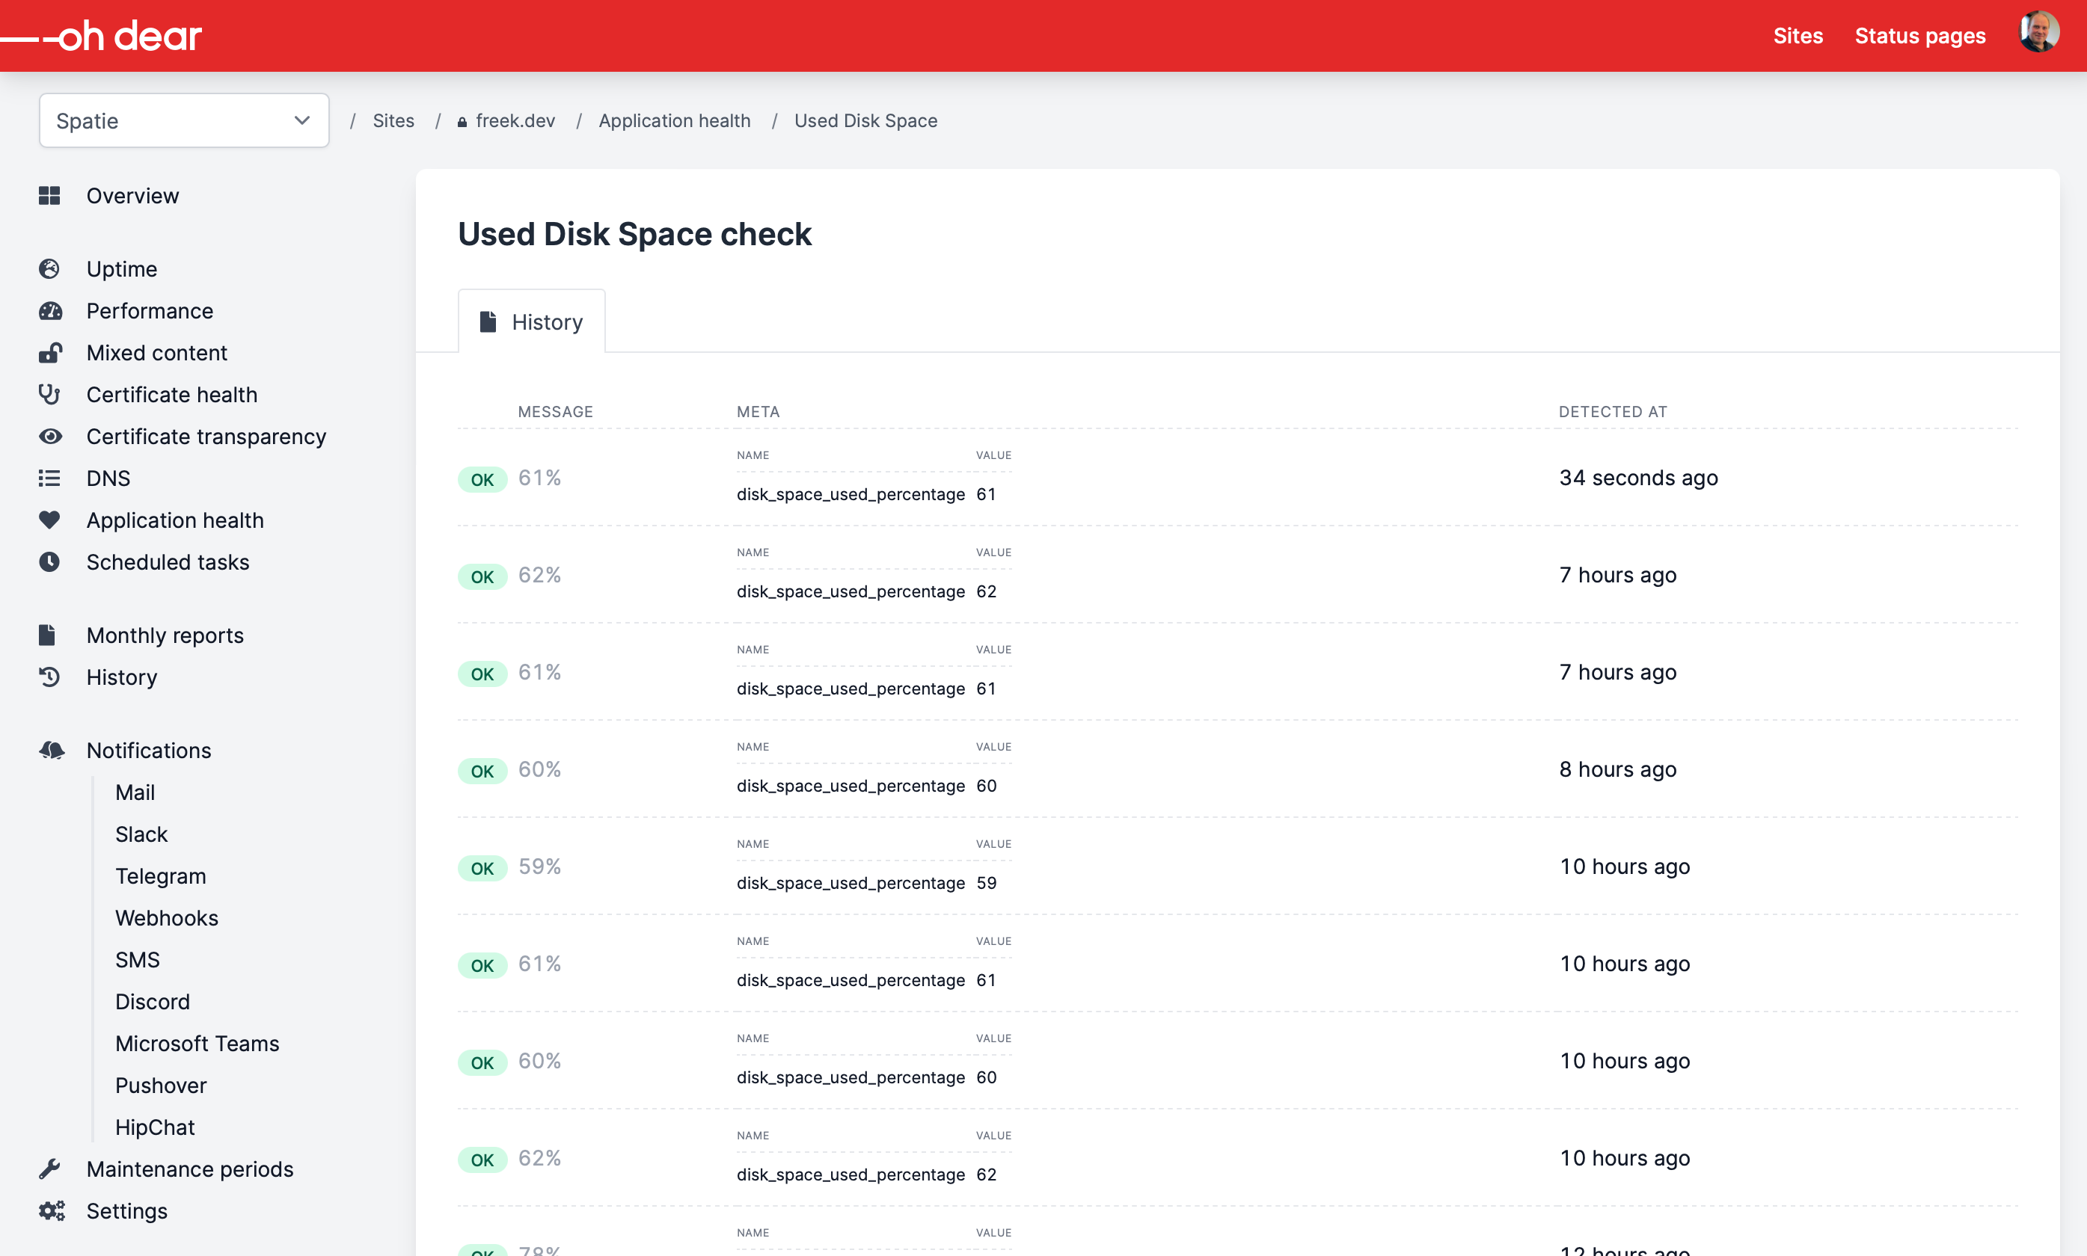
Task: Open Mixed content in sidebar
Action: click(x=156, y=352)
